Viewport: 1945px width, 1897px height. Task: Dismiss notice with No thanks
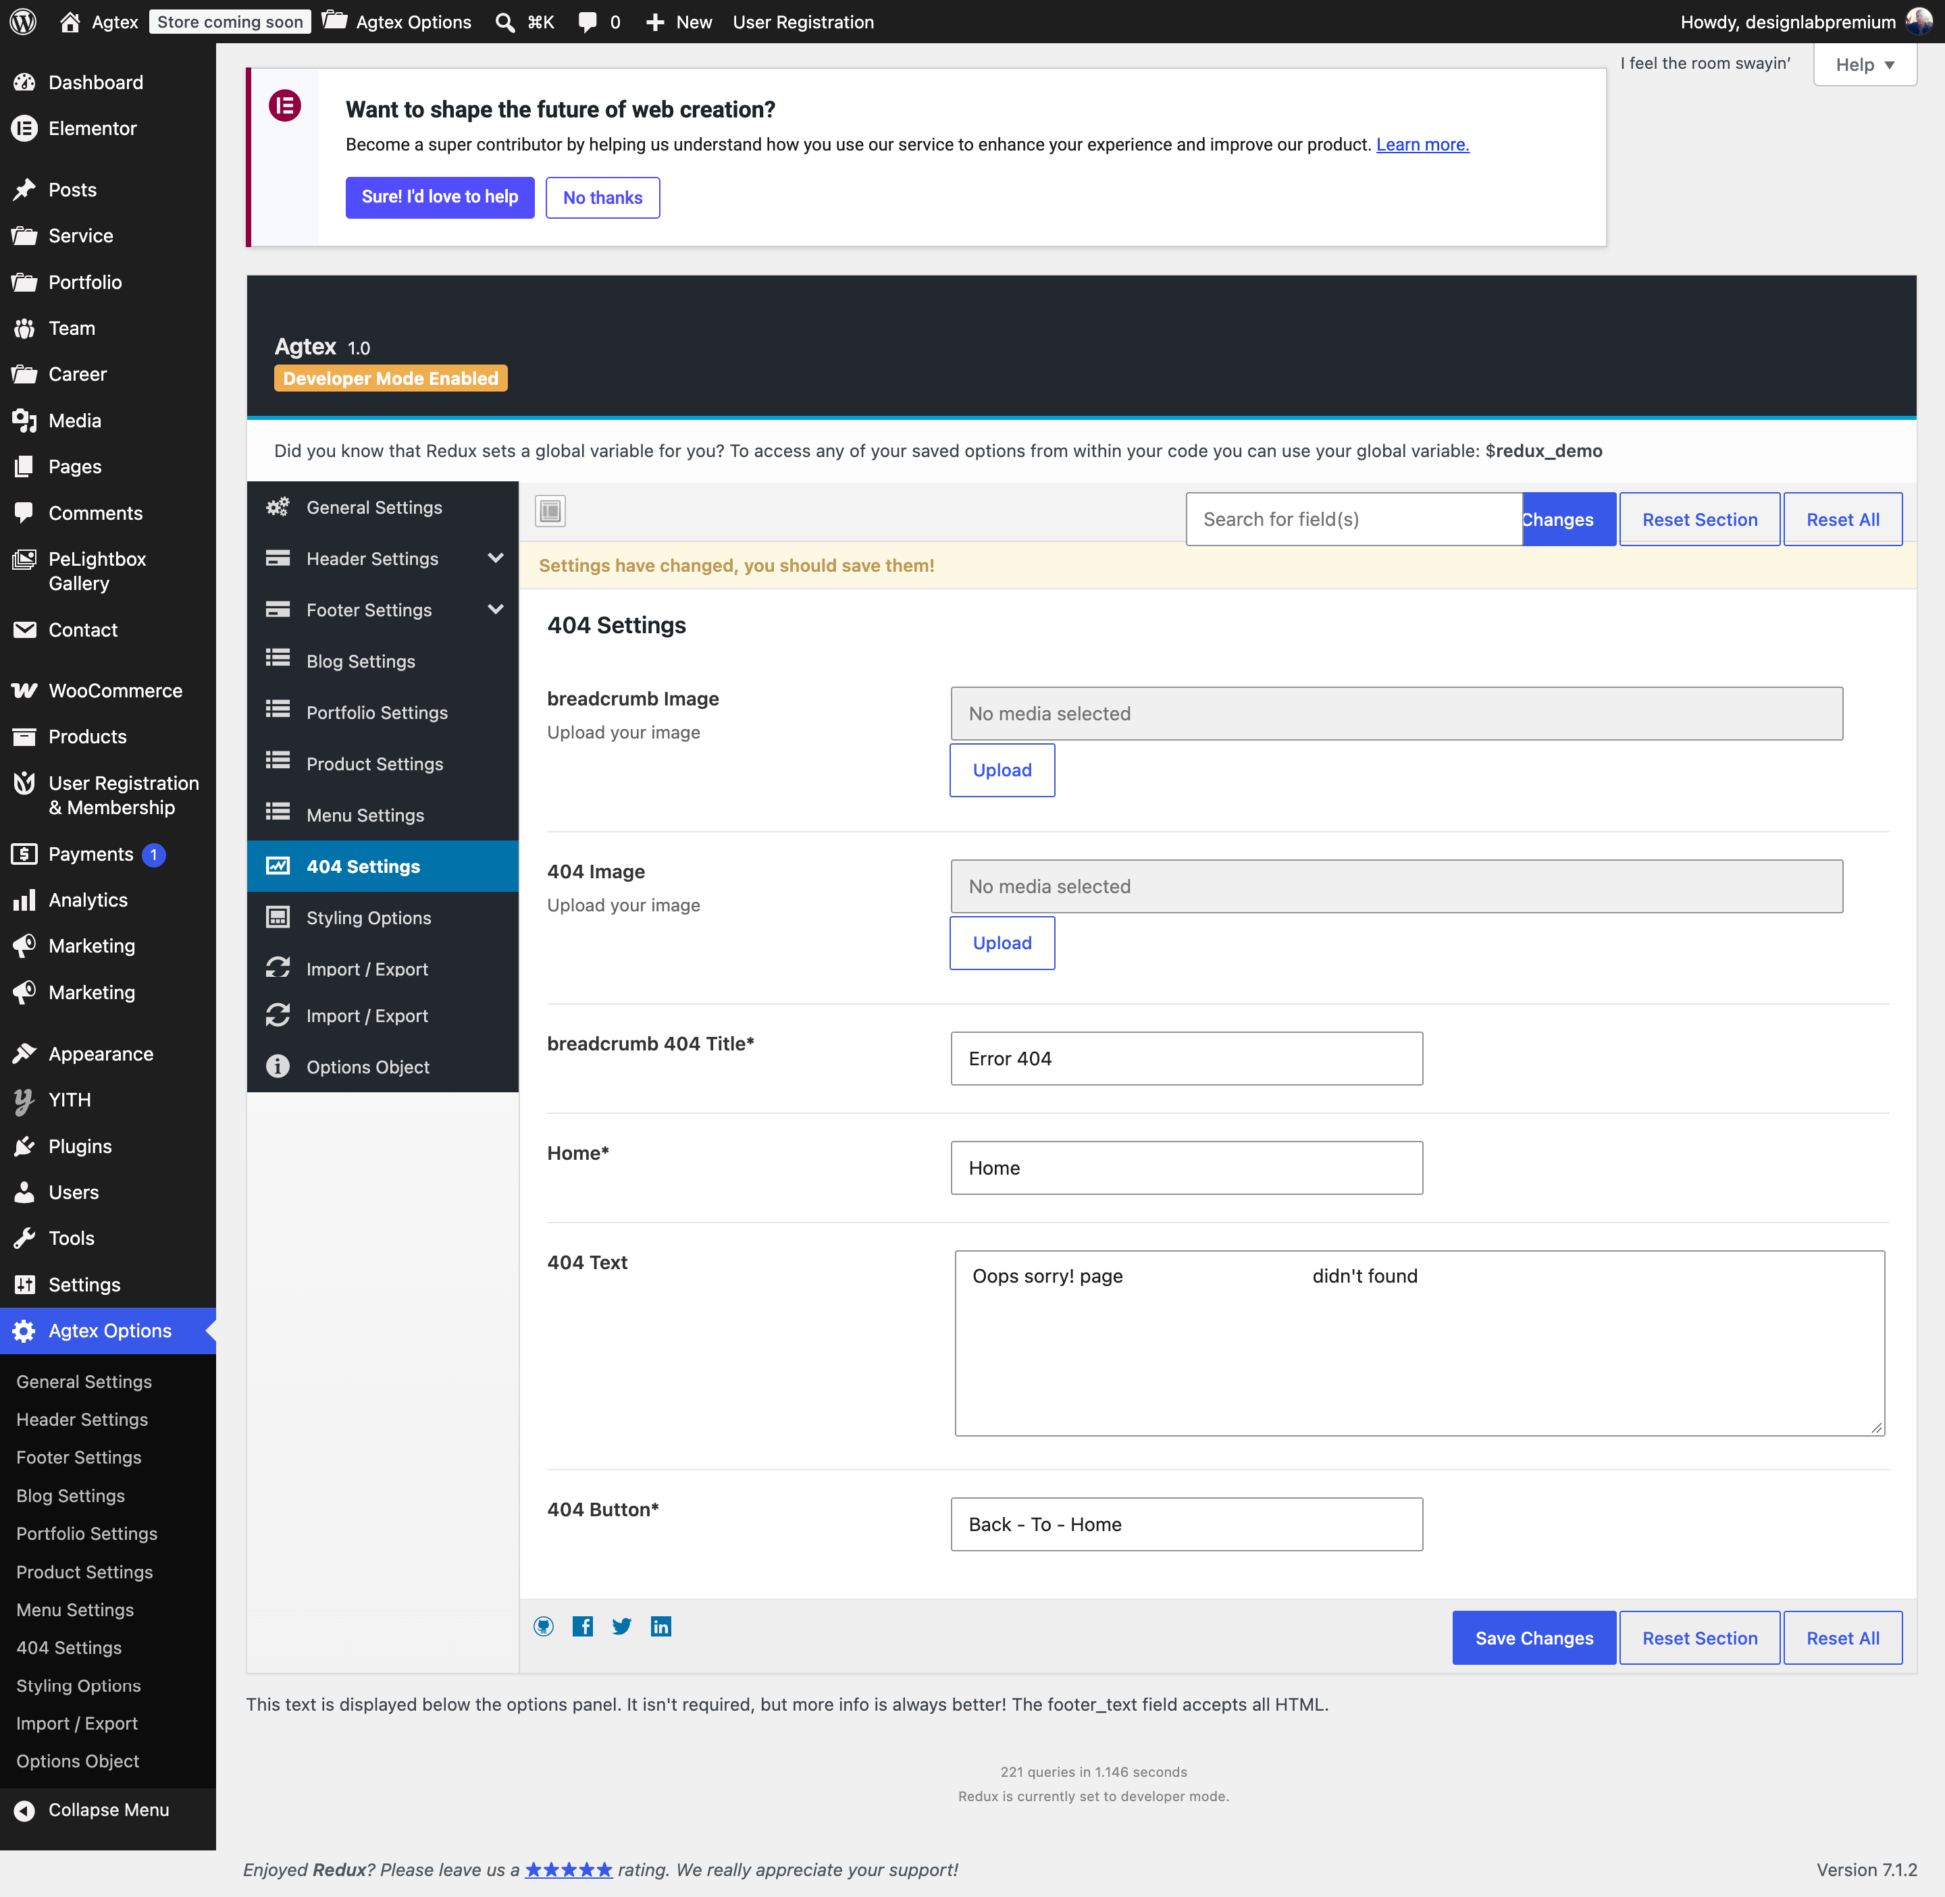[x=602, y=197]
